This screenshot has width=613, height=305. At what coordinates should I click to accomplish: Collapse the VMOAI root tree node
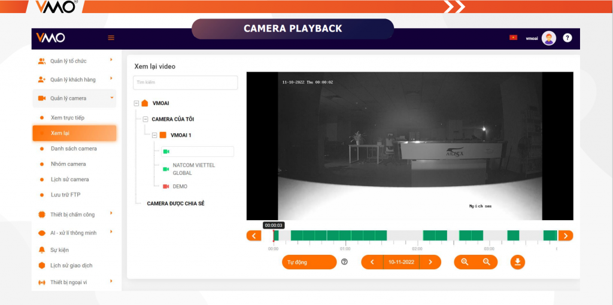[136, 103]
